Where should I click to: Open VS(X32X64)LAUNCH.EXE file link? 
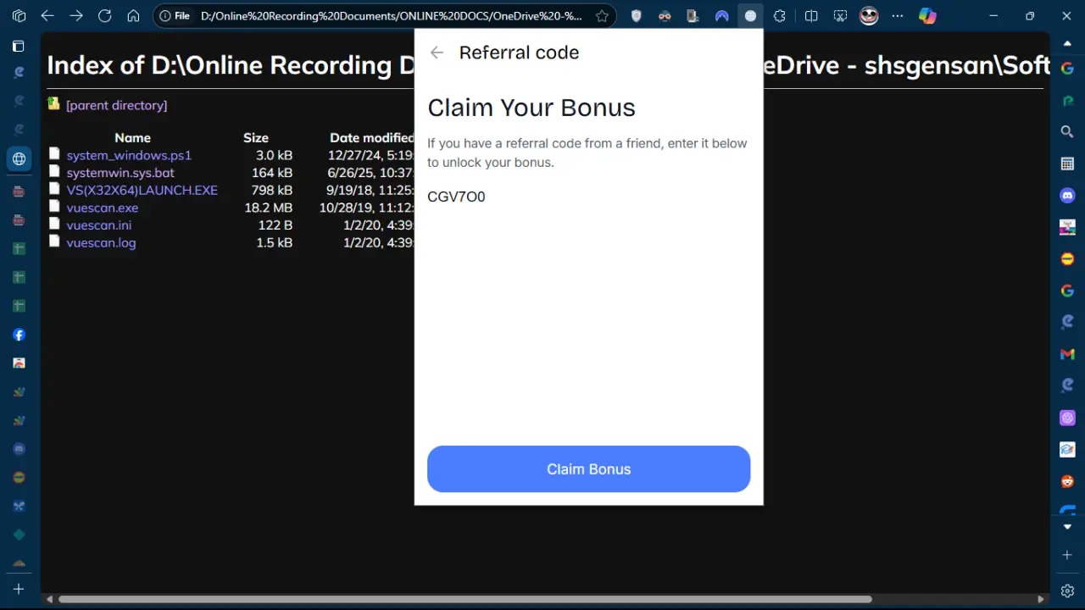142,190
